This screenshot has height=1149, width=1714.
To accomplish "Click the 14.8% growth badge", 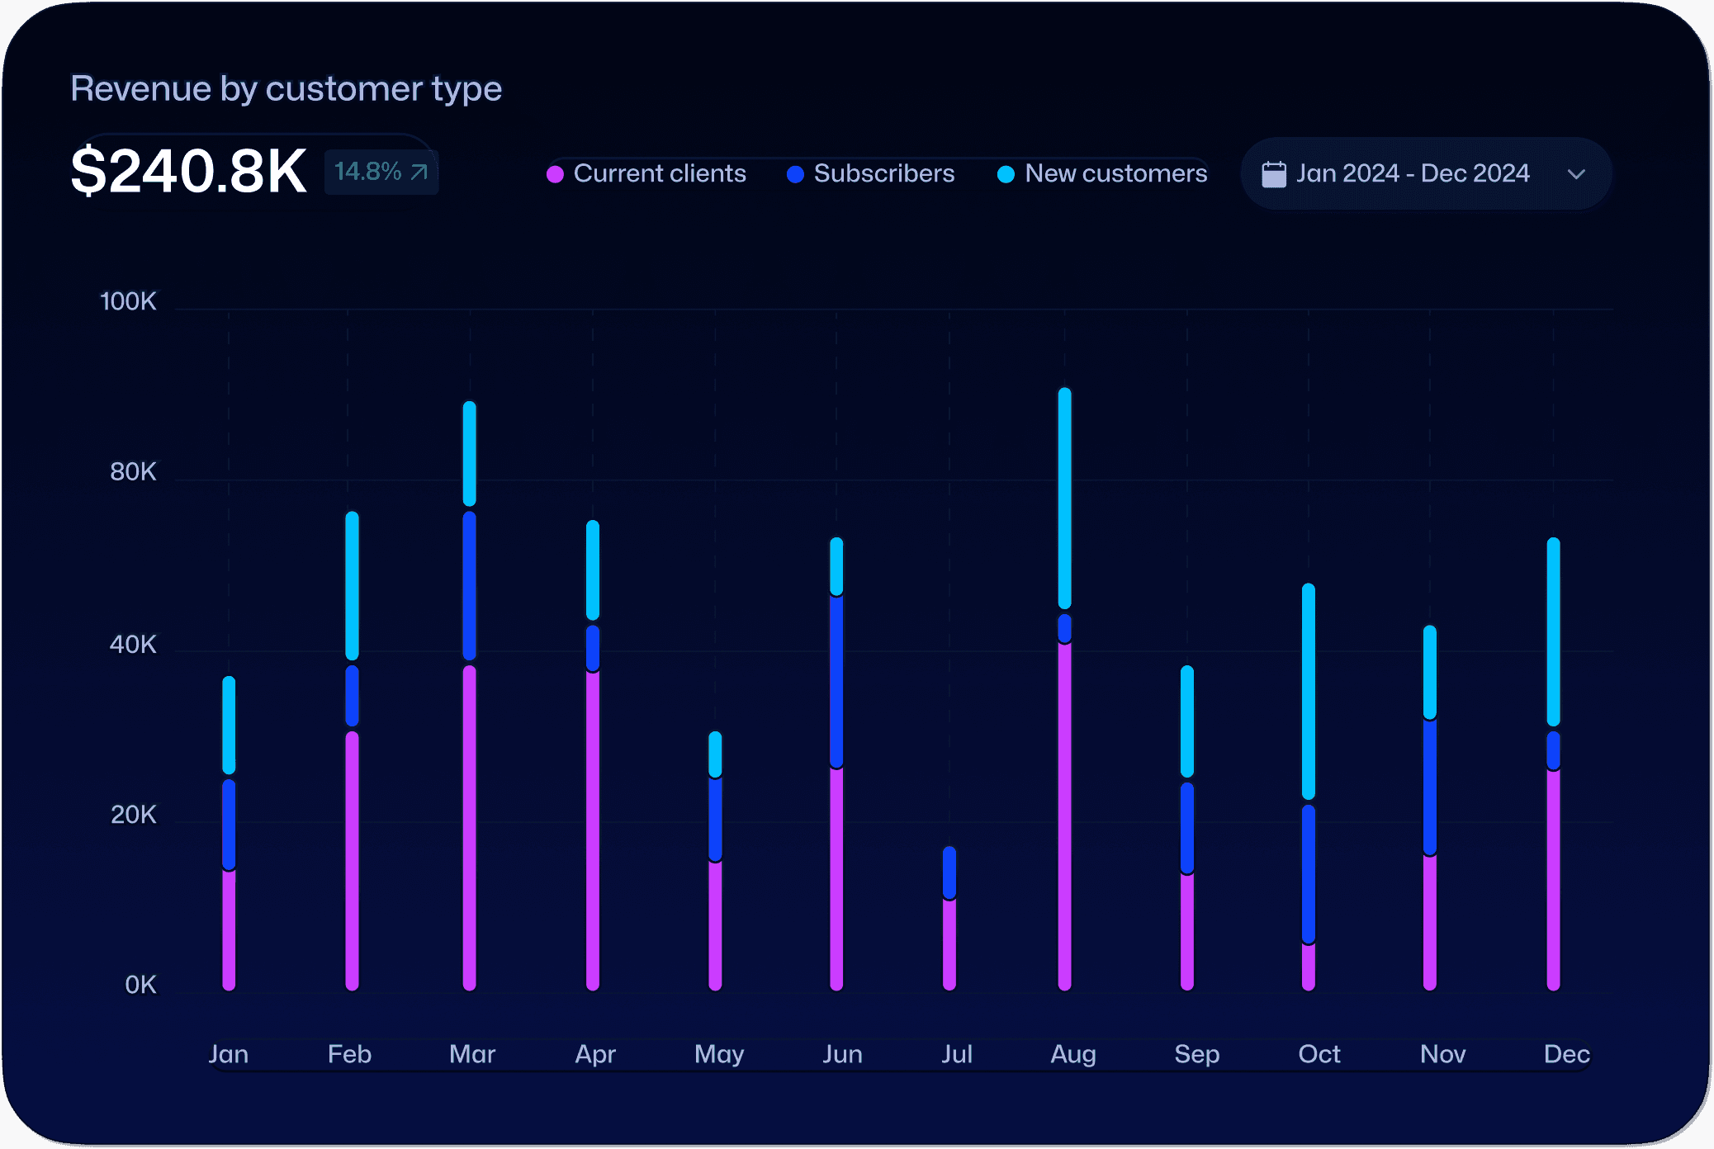I will point(381,172).
